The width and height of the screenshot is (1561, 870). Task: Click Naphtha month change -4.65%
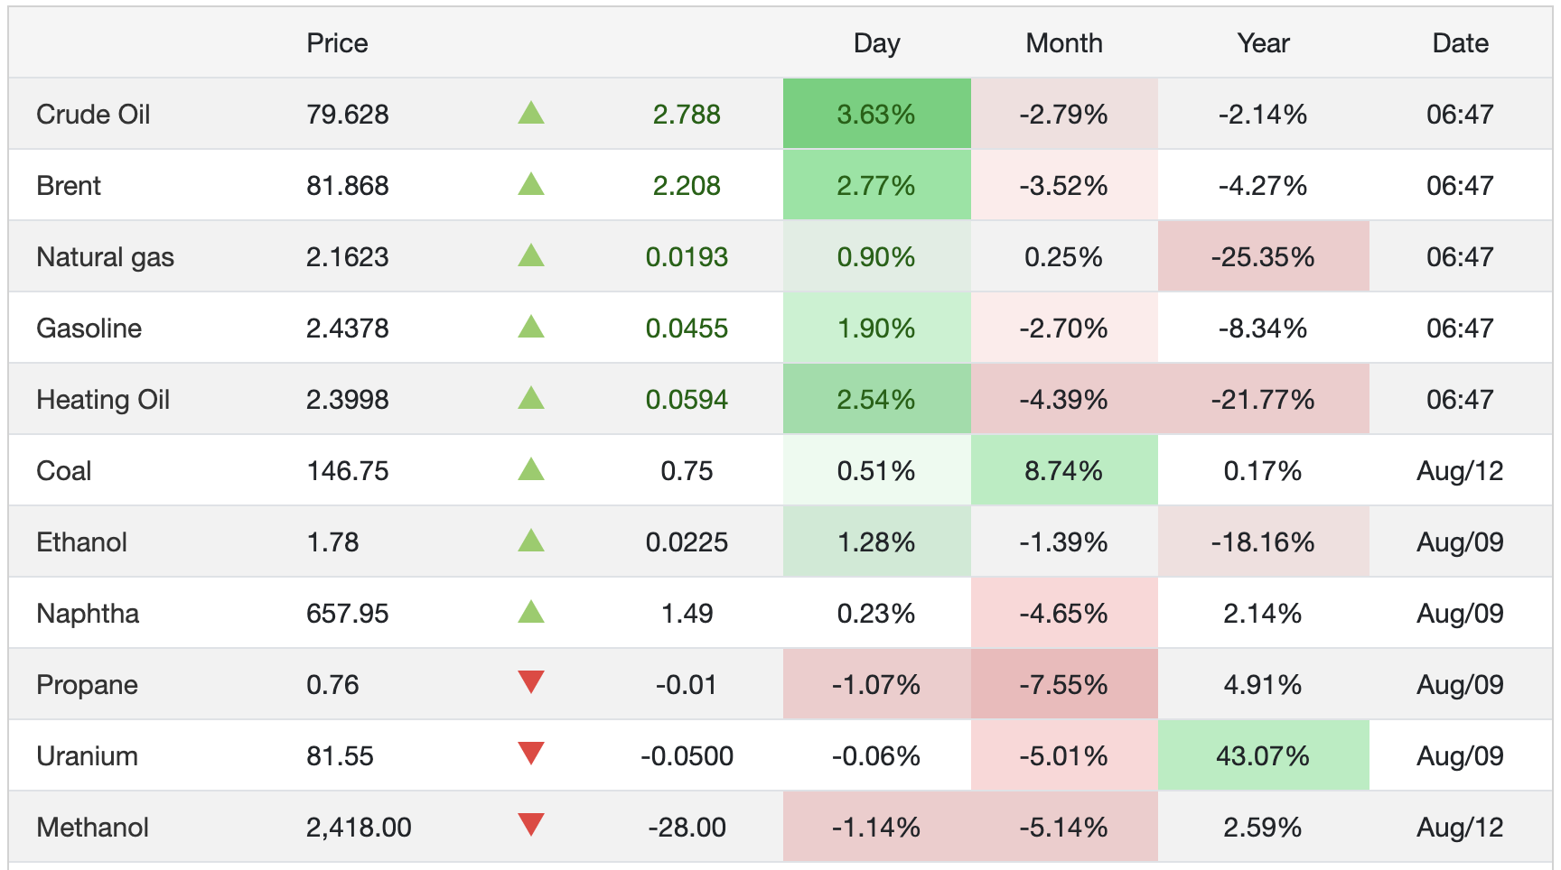point(1064,614)
